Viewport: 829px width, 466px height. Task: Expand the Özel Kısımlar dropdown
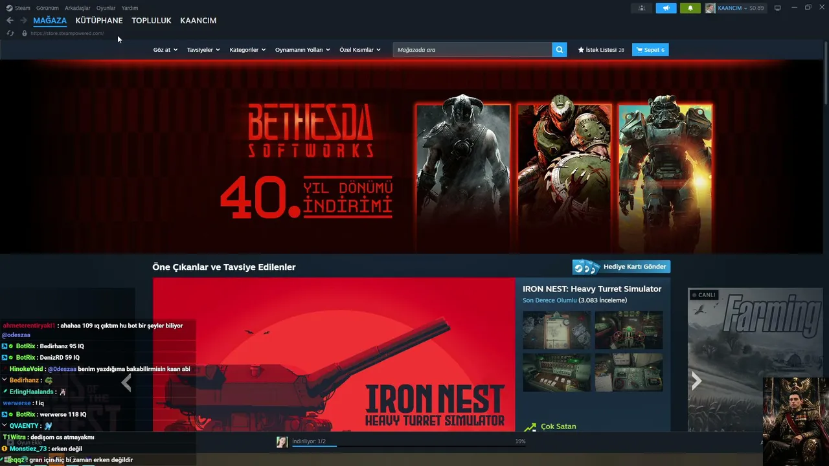360,50
